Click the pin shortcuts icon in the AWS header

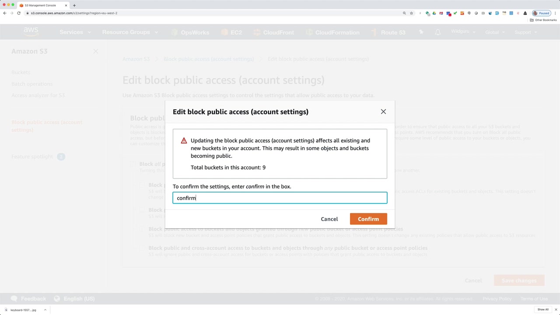pos(421,32)
